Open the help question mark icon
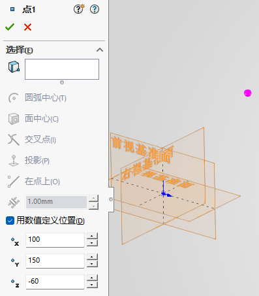The image size is (259, 296). (95, 9)
